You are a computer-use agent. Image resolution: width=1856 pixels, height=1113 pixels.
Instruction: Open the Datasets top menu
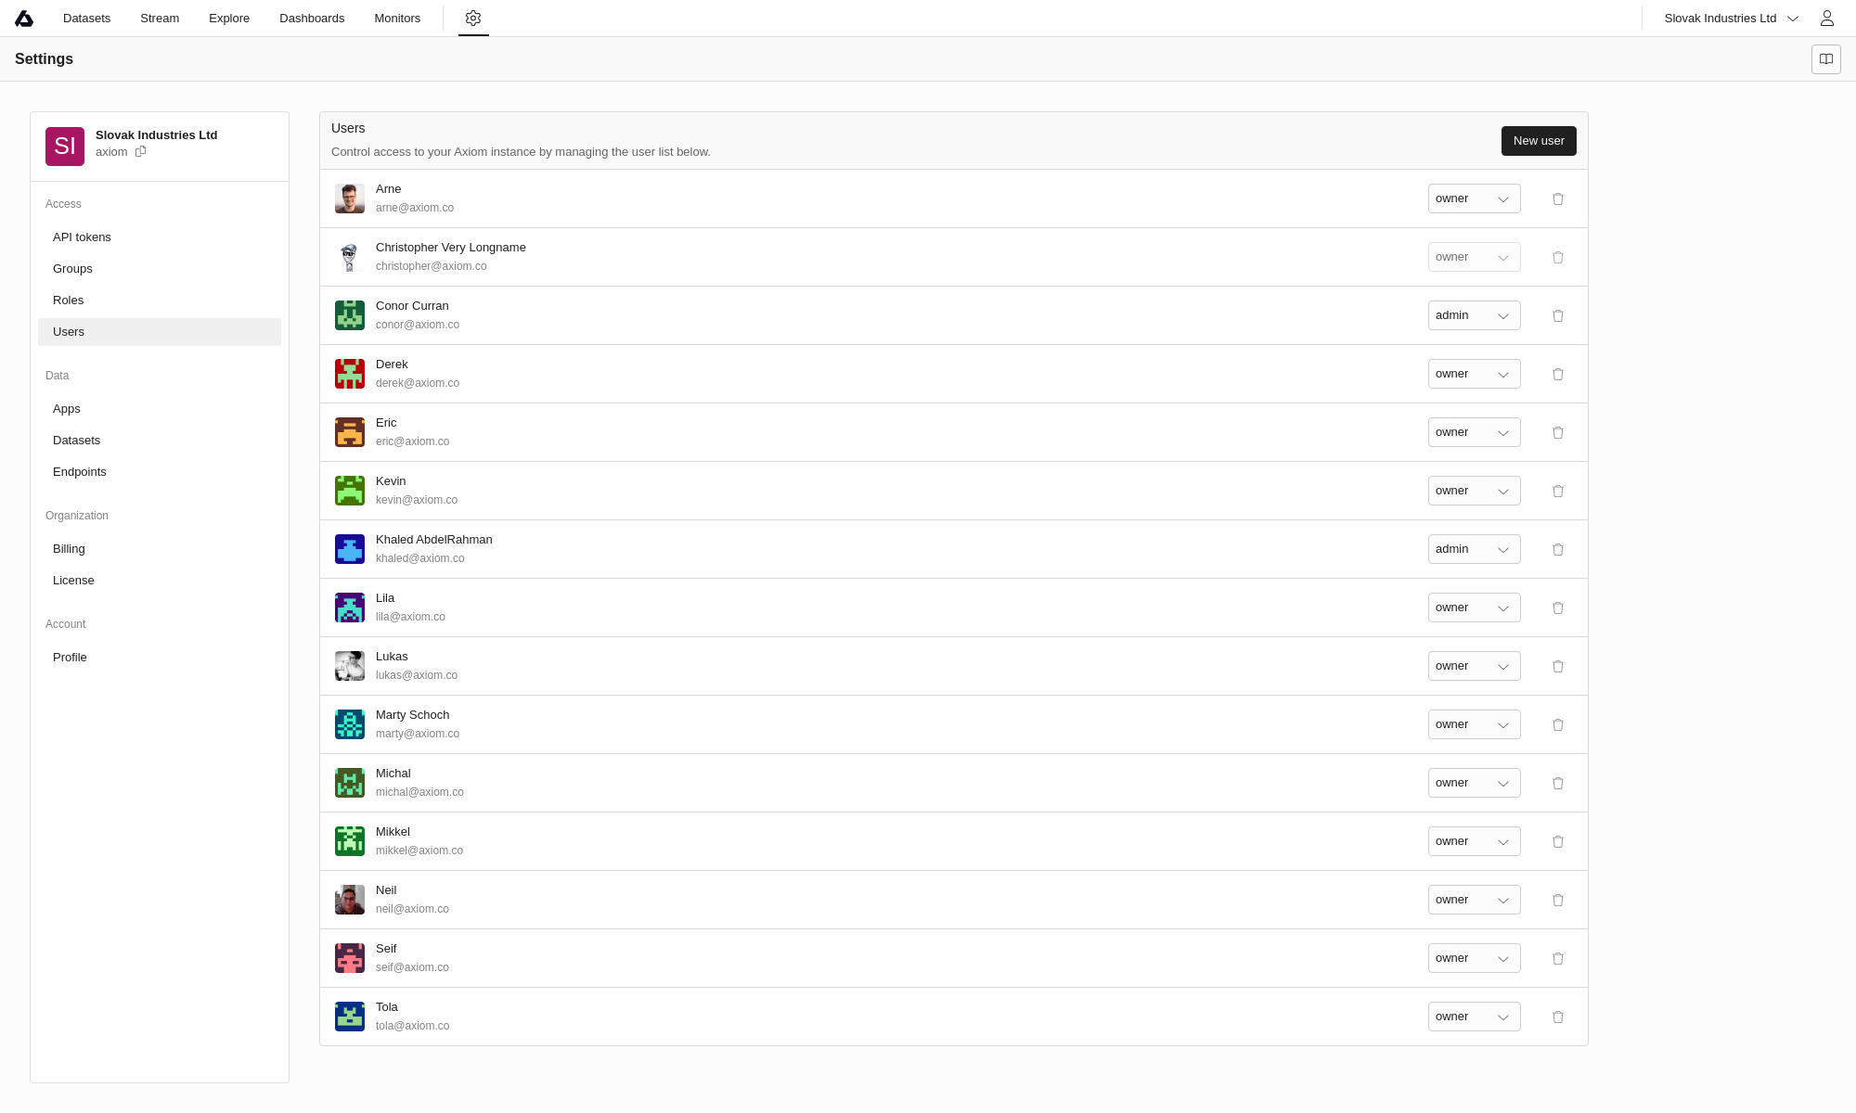86,19
